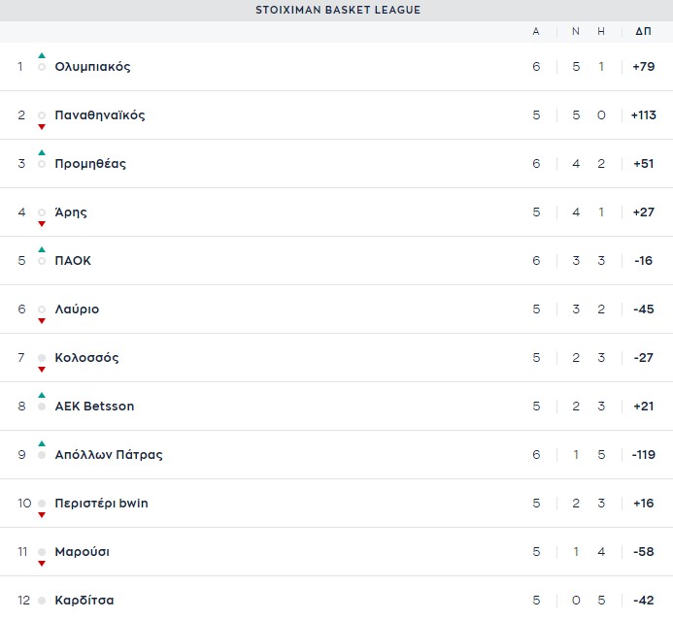Click the red down arrow beside Περιστέρι bwin
The image size is (673, 619).
(x=42, y=515)
